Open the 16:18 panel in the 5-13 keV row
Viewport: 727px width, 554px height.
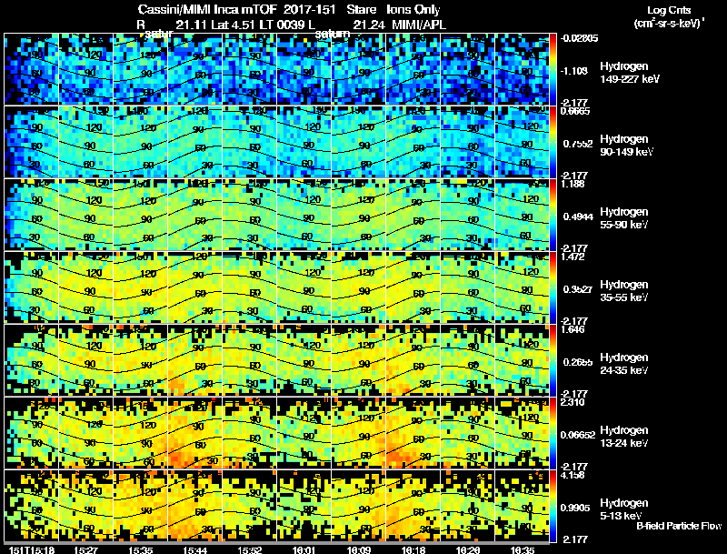click(x=413, y=506)
